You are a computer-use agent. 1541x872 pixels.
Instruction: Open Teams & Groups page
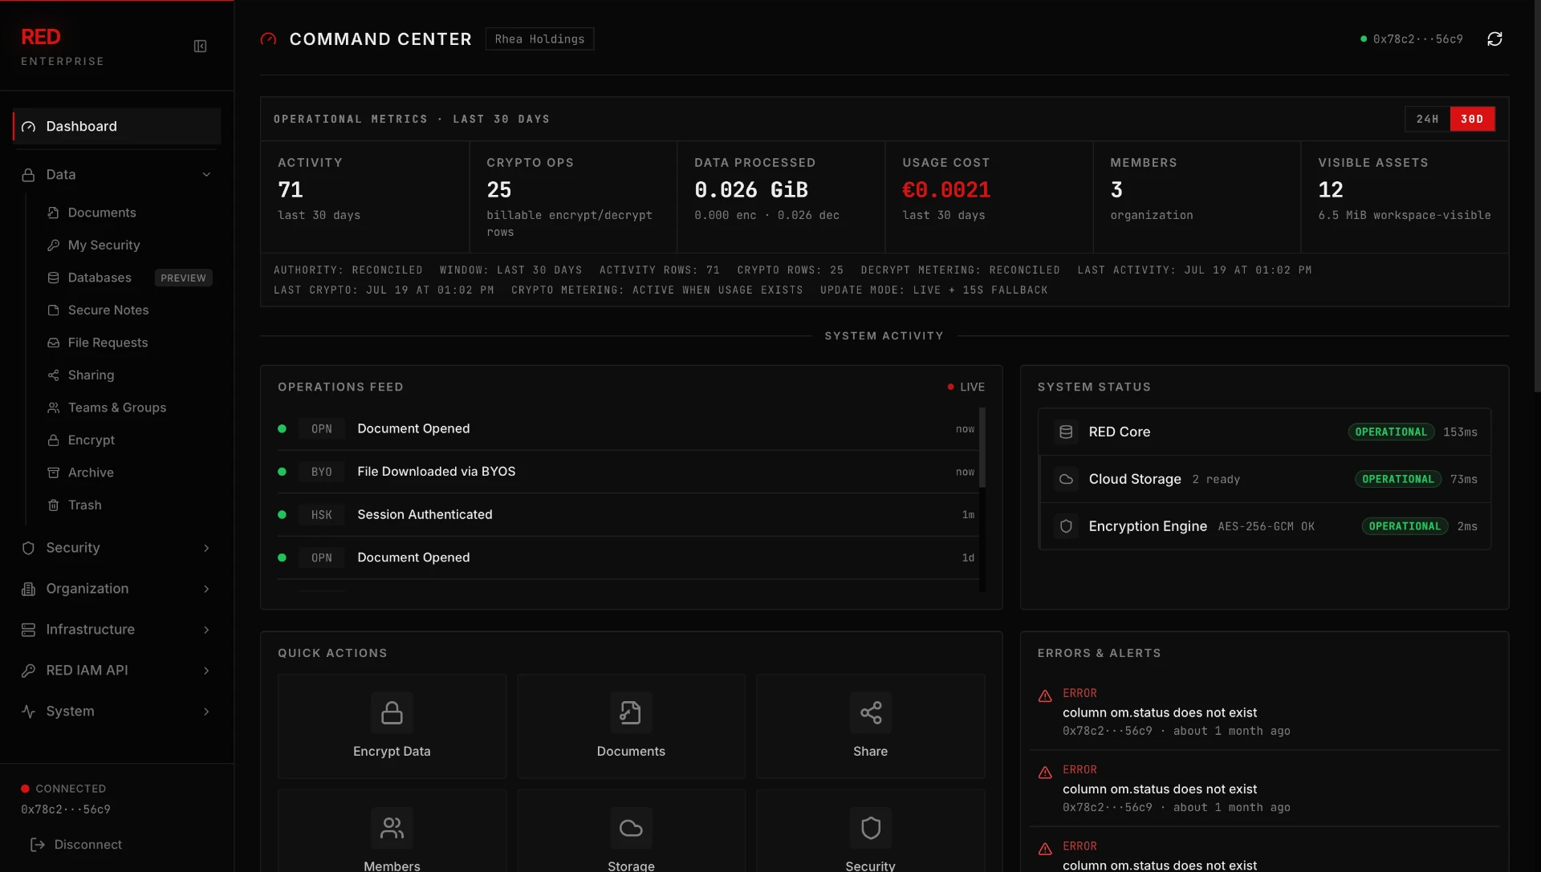(117, 408)
